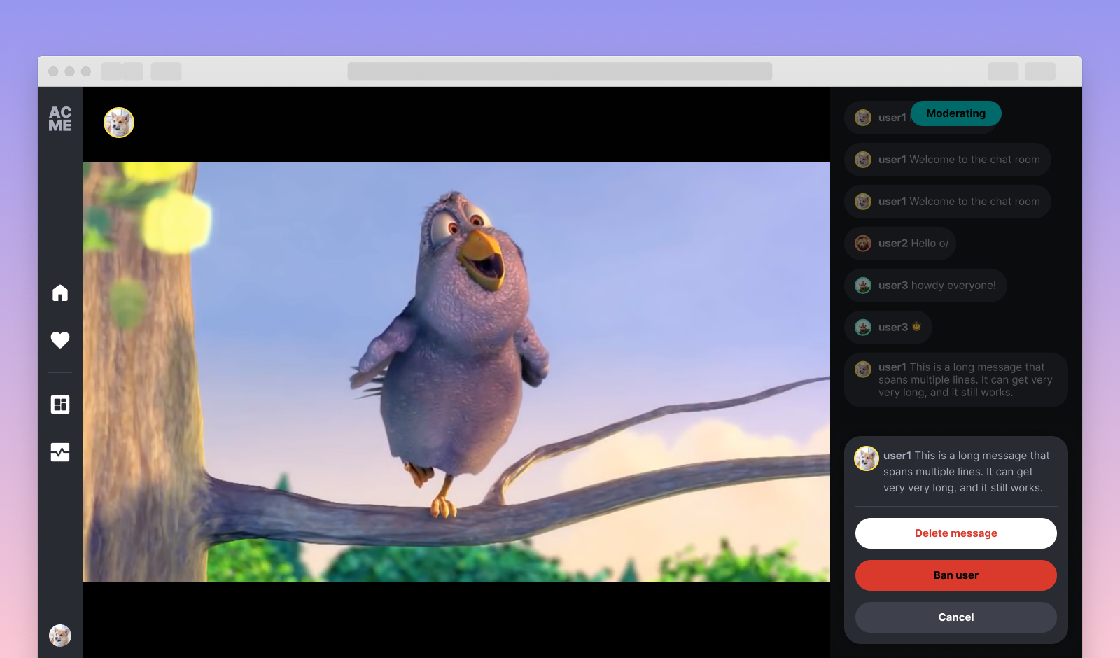The height and width of the screenshot is (658, 1120).
Task: Open the activity pulse monitor icon
Action: [60, 452]
